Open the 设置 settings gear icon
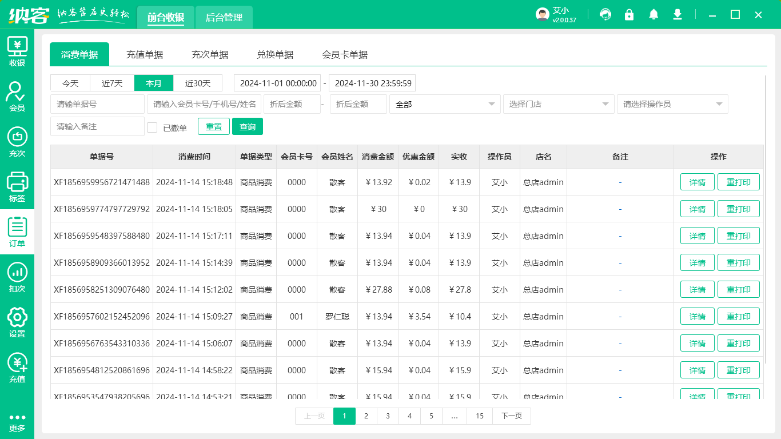Image resolution: width=781 pixels, height=439 pixels. [x=17, y=322]
